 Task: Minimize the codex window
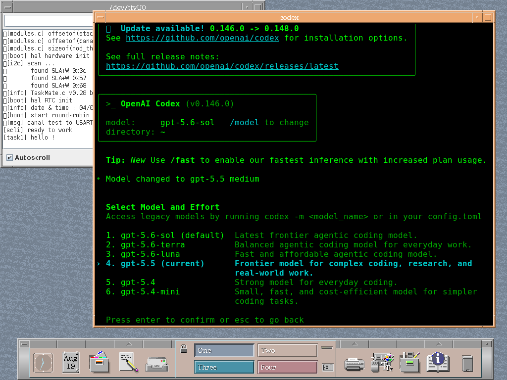[477, 17]
